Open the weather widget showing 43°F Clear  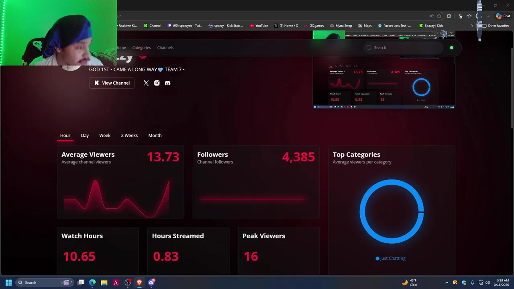point(410,283)
